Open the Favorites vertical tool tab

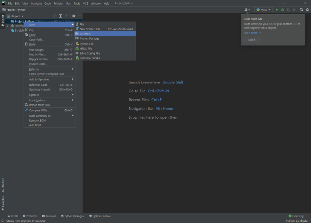point(3,203)
